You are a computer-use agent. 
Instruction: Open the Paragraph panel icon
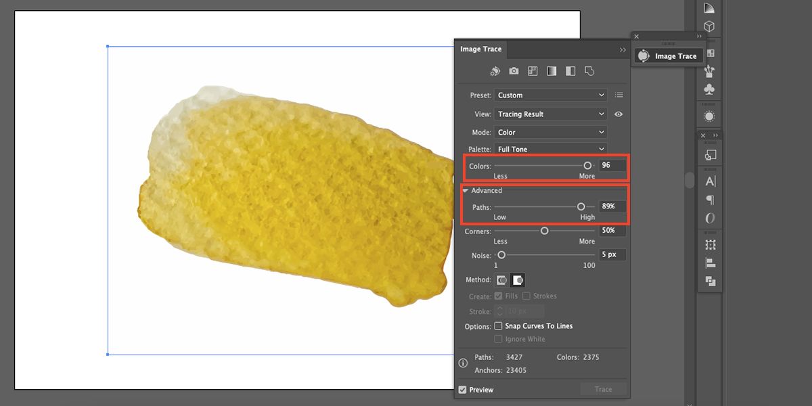coord(710,200)
